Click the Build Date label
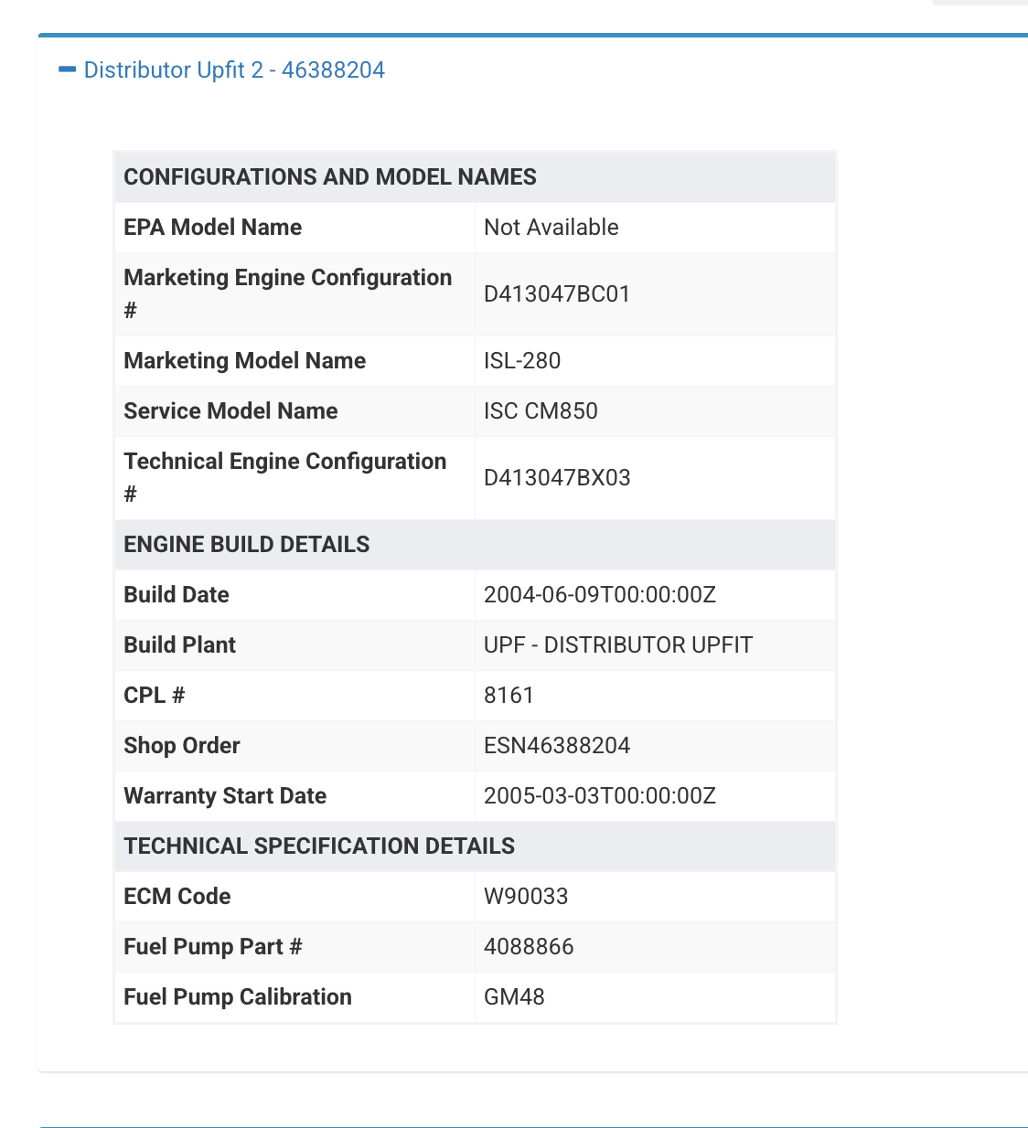Viewport: 1028px width, 1128px height. pos(177,595)
